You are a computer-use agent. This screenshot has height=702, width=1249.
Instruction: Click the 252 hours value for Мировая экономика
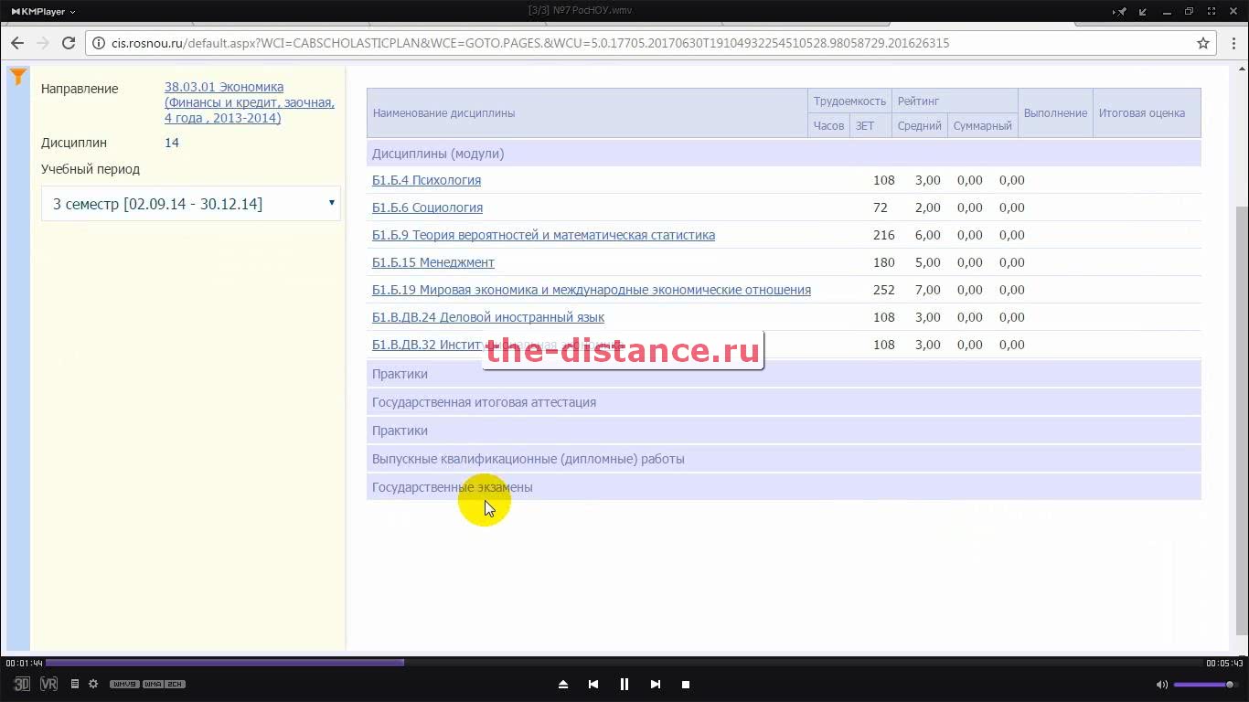884,290
